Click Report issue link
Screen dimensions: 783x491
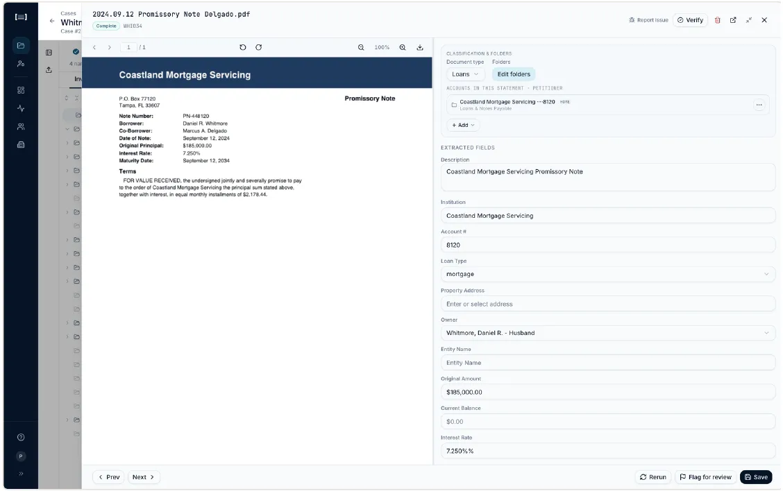[x=648, y=20]
